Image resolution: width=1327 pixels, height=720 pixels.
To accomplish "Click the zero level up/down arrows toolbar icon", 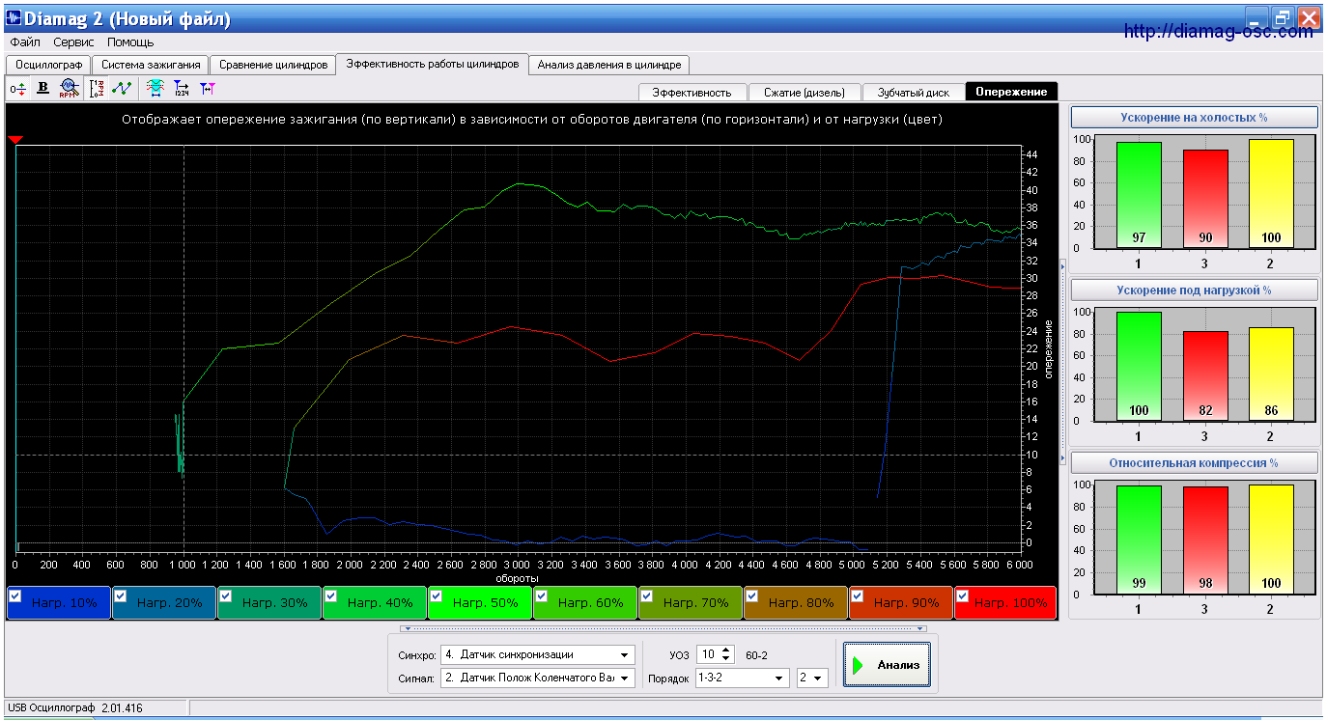I will [18, 88].
